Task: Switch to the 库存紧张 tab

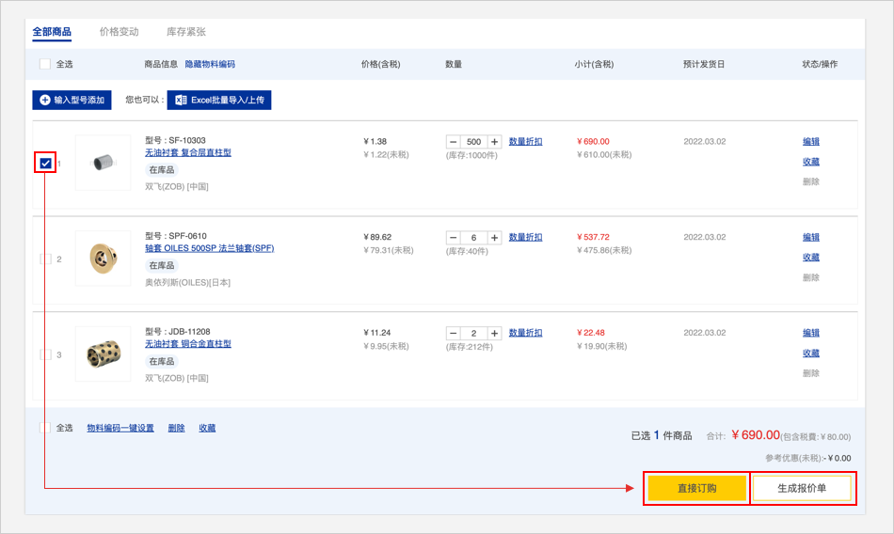Action: (x=185, y=32)
